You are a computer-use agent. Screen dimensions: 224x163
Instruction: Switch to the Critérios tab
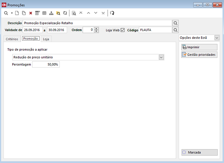tap(12, 39)
